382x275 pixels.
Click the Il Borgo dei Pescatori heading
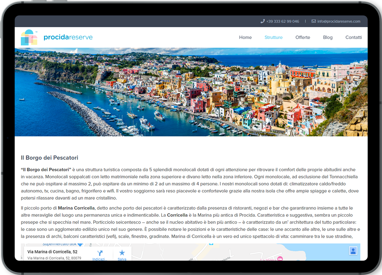pos(49,158)
